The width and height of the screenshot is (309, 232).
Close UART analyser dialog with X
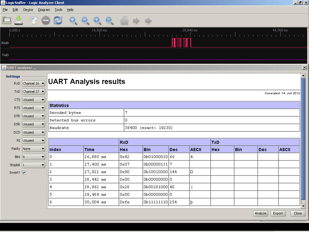(x=304, y=68)
